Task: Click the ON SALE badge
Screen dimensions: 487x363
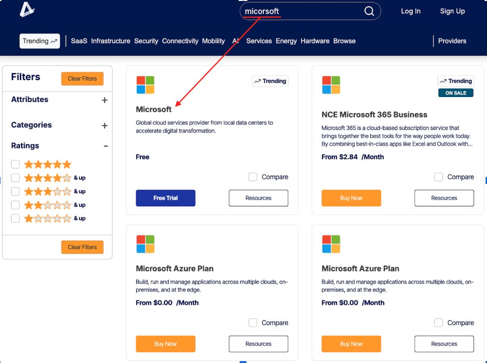Action: click(x=455, y=93)
